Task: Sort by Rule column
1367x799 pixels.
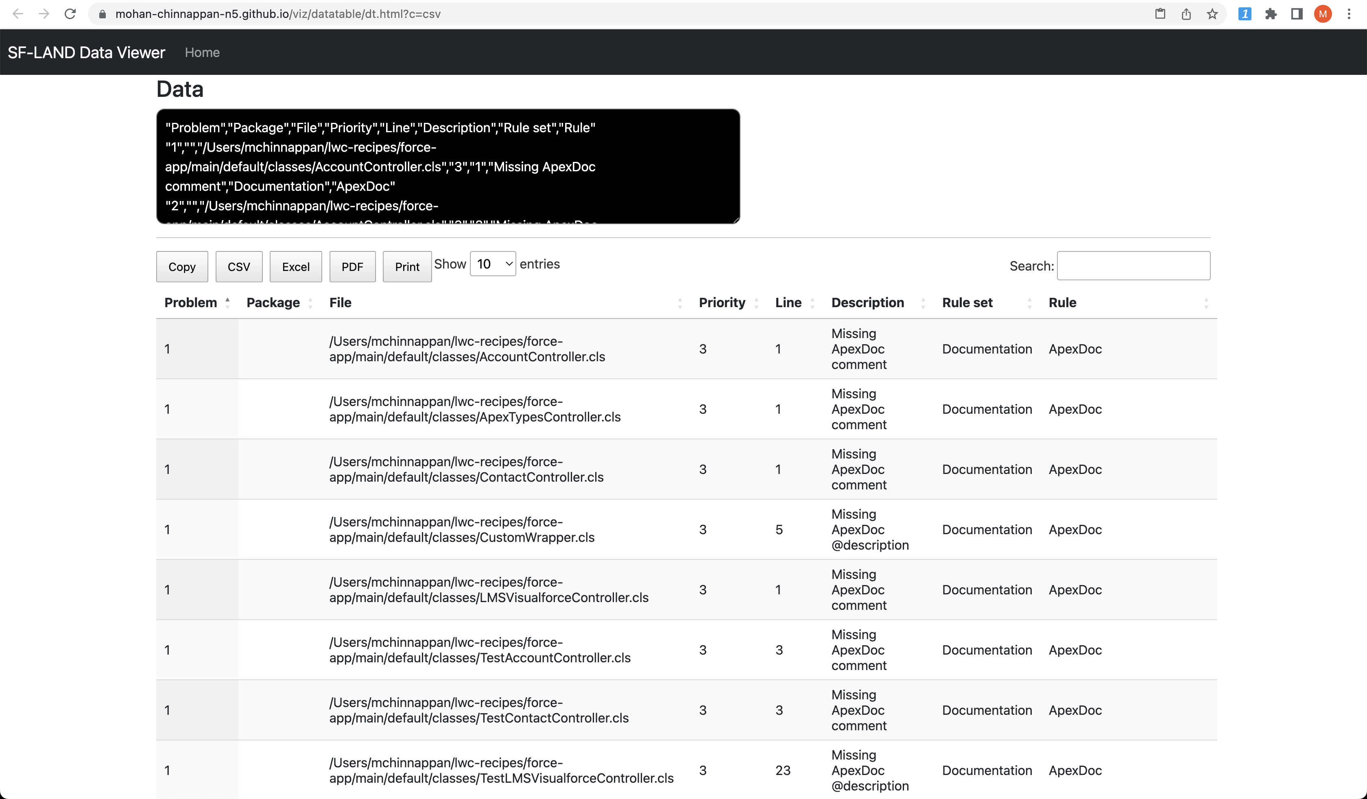Action: click(x=1128, y=303)
